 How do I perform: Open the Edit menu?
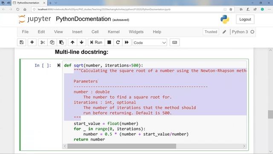click(x=41, y=32)
